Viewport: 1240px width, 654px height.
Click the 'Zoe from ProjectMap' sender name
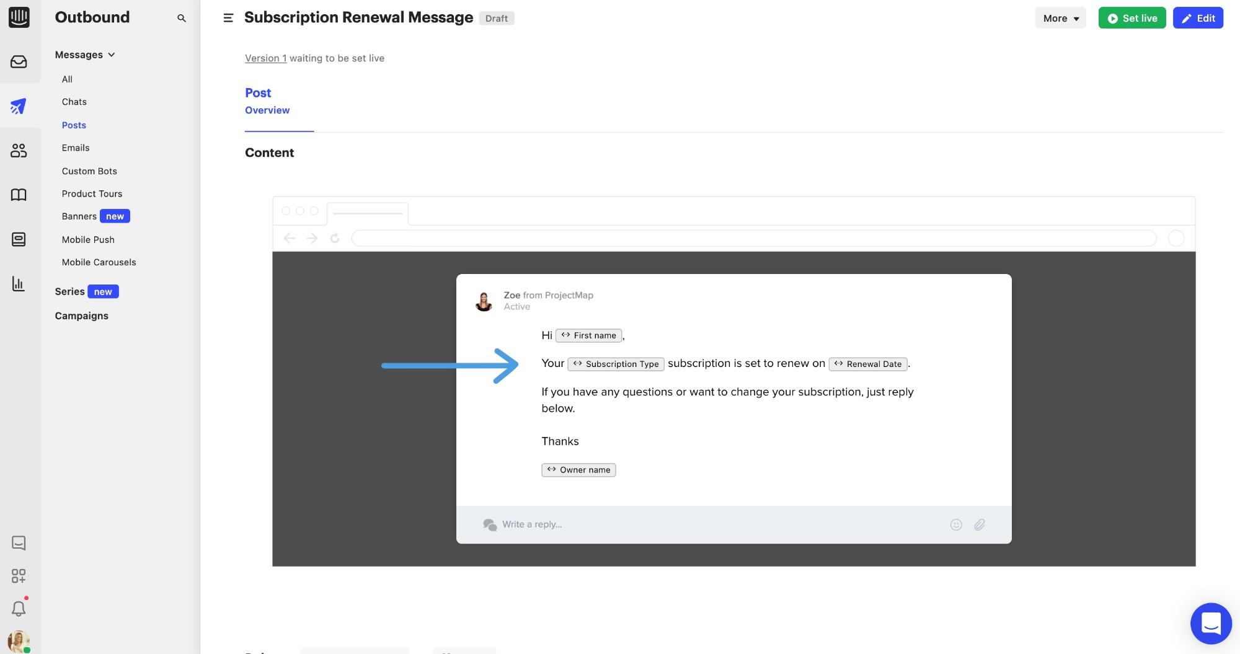click(548, 295)
